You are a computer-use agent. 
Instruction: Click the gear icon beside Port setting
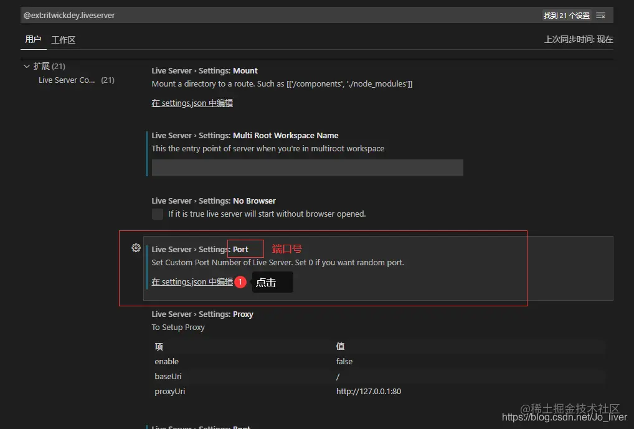136,248
